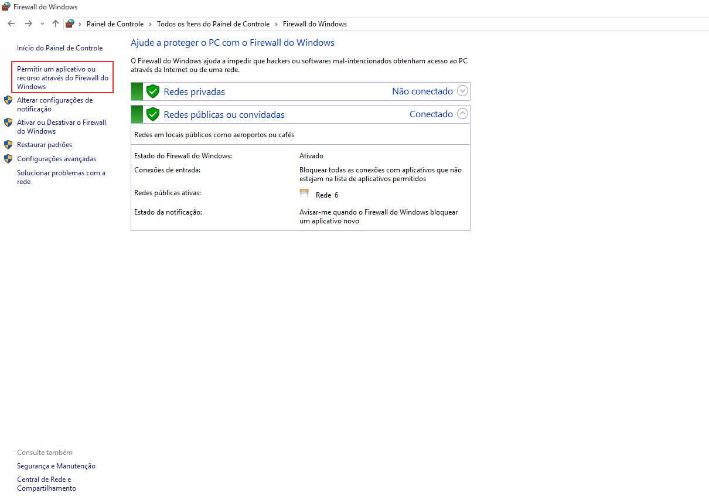Select Todos os Itens breadcrumb segment

213,24
